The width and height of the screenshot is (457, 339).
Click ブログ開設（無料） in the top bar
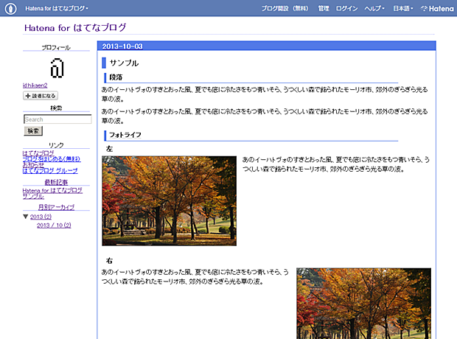(x=285, y=8)
